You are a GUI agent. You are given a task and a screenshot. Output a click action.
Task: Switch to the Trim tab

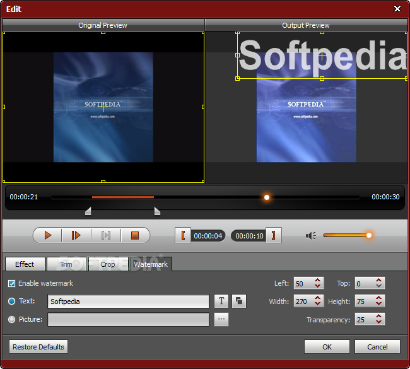[x=66, y=264]
